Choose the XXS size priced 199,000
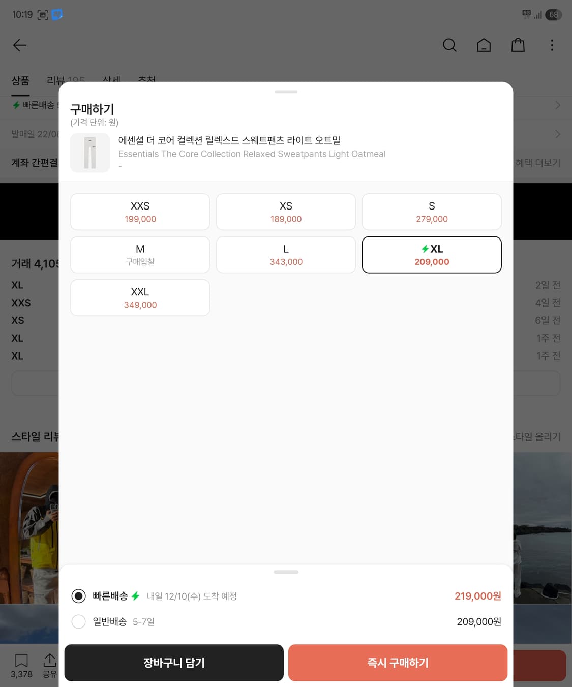 140,212
